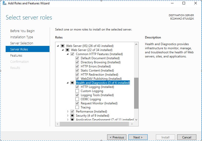Select the ODBC Logging row label
The image size is (202, 141).
coord(91,99)
